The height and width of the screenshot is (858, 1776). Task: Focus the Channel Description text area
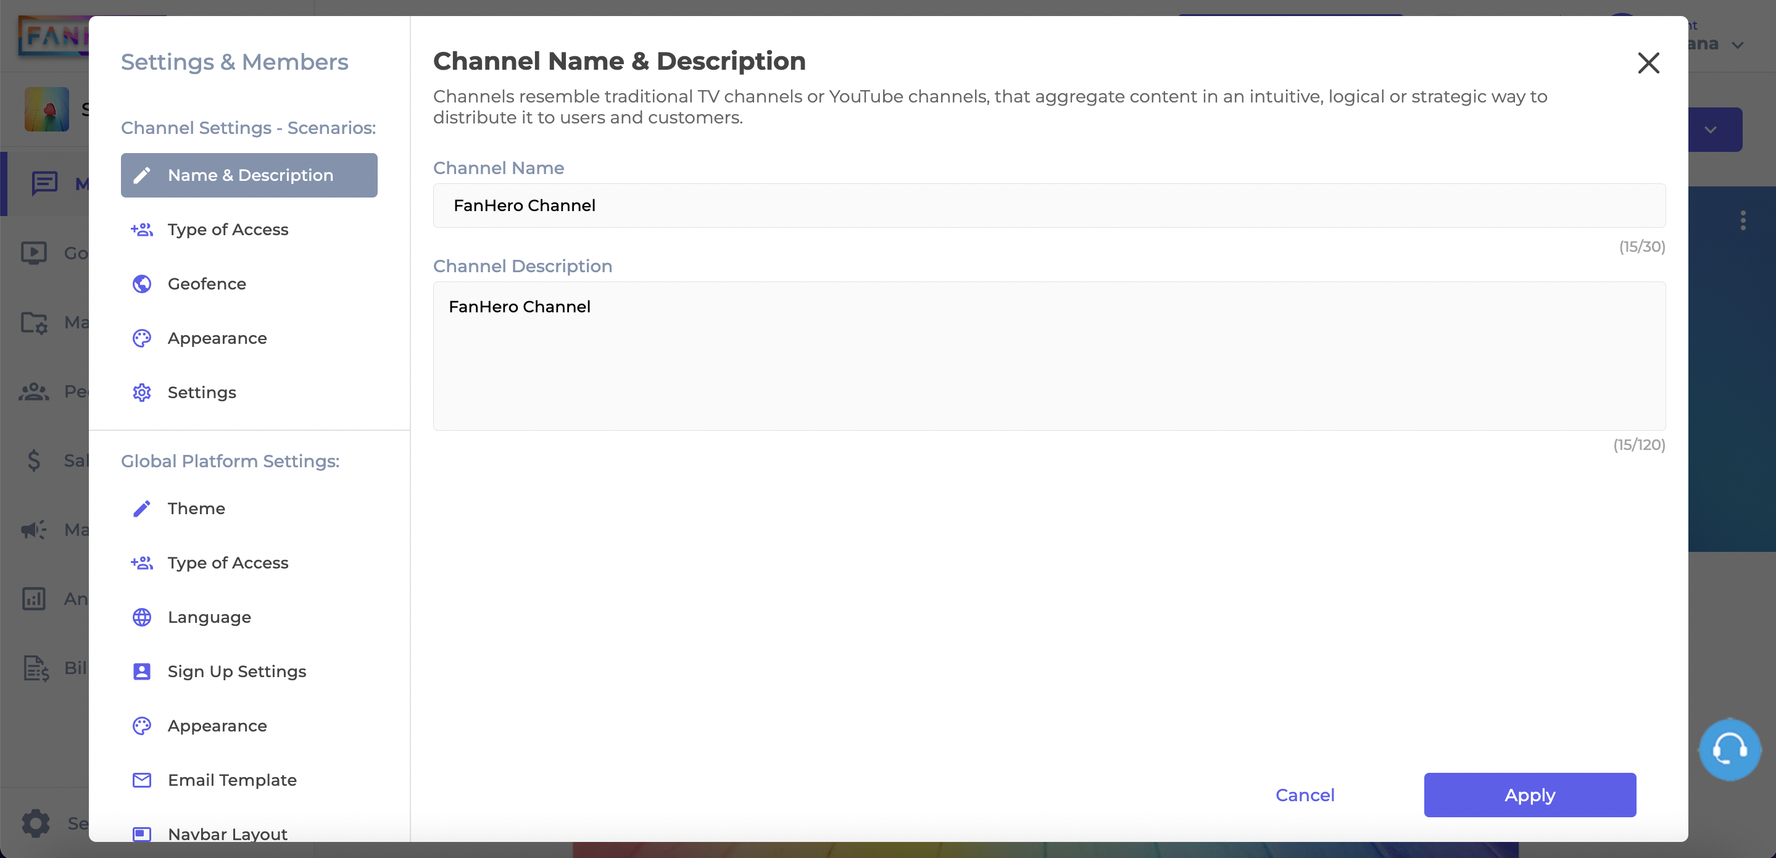(x=1048, y=356)
